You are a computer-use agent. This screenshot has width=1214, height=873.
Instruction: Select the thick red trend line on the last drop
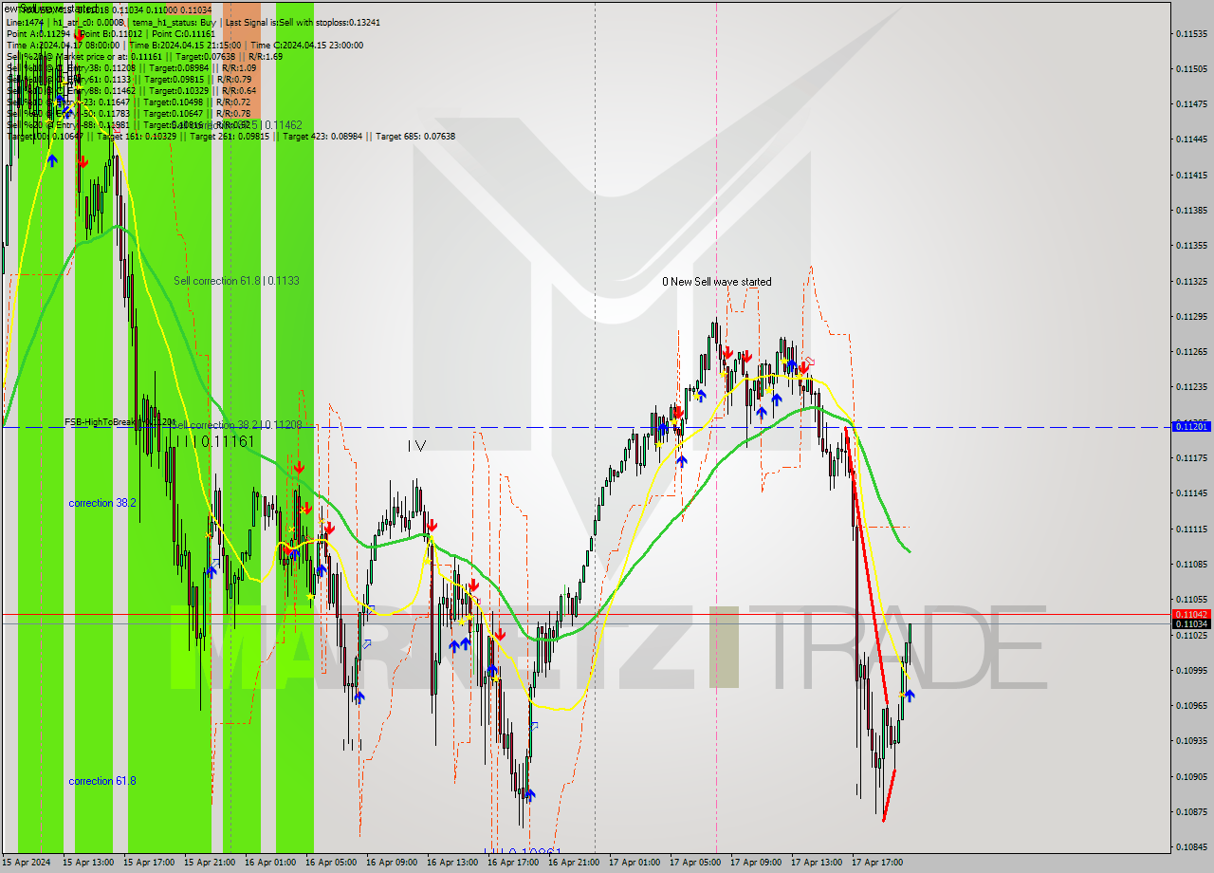coord(867,567)
